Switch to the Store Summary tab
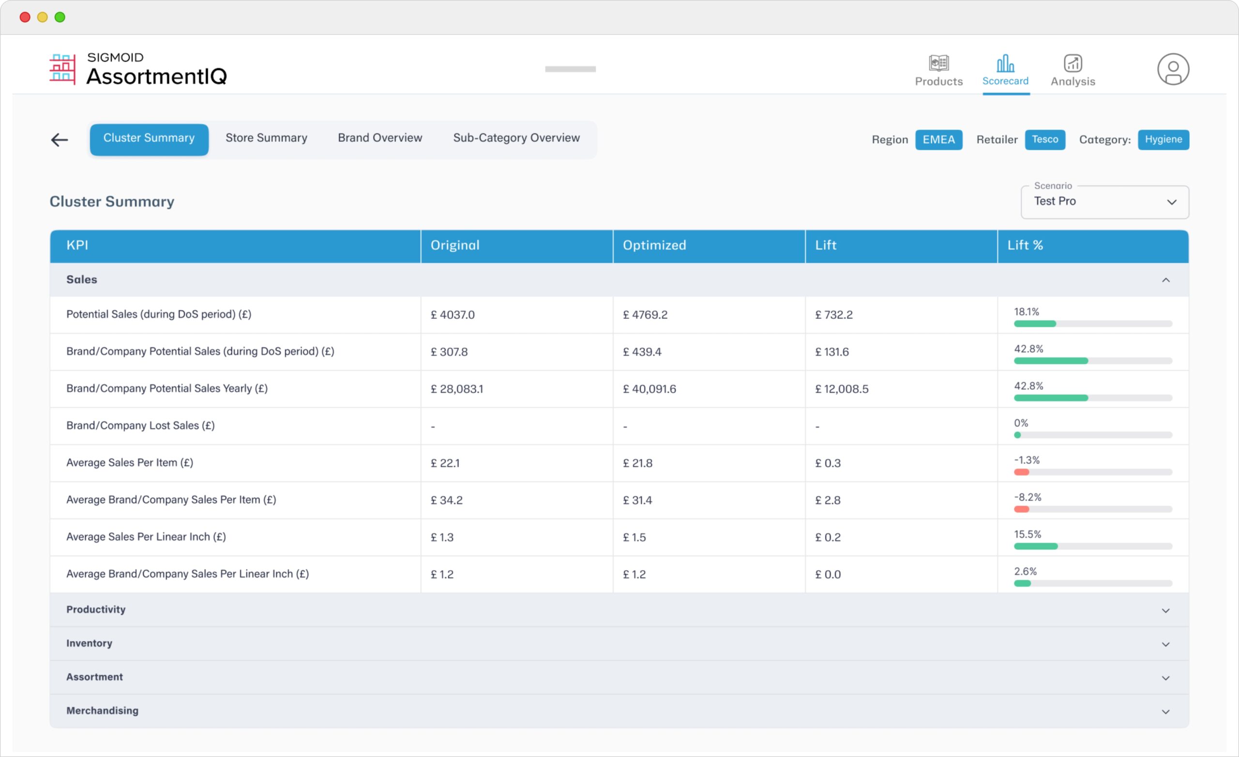The width and height of the screenshot is (1239, 757). click(266, 138)
